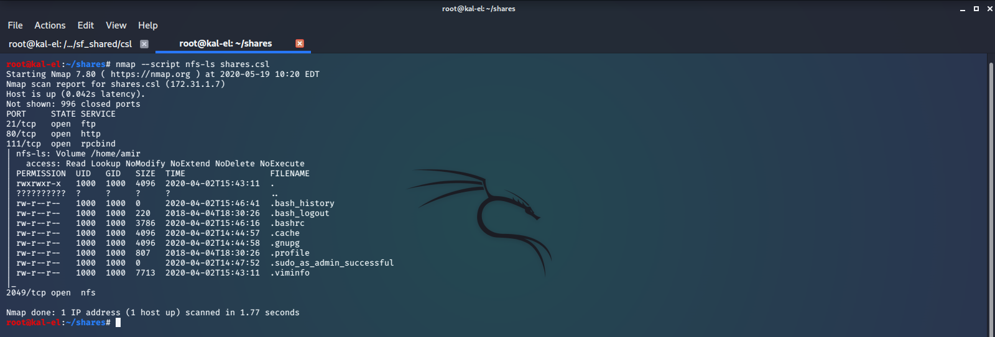Click the '.bashrc' filename
Viewport: 995px width, 337px height.
tap(287, 223)
